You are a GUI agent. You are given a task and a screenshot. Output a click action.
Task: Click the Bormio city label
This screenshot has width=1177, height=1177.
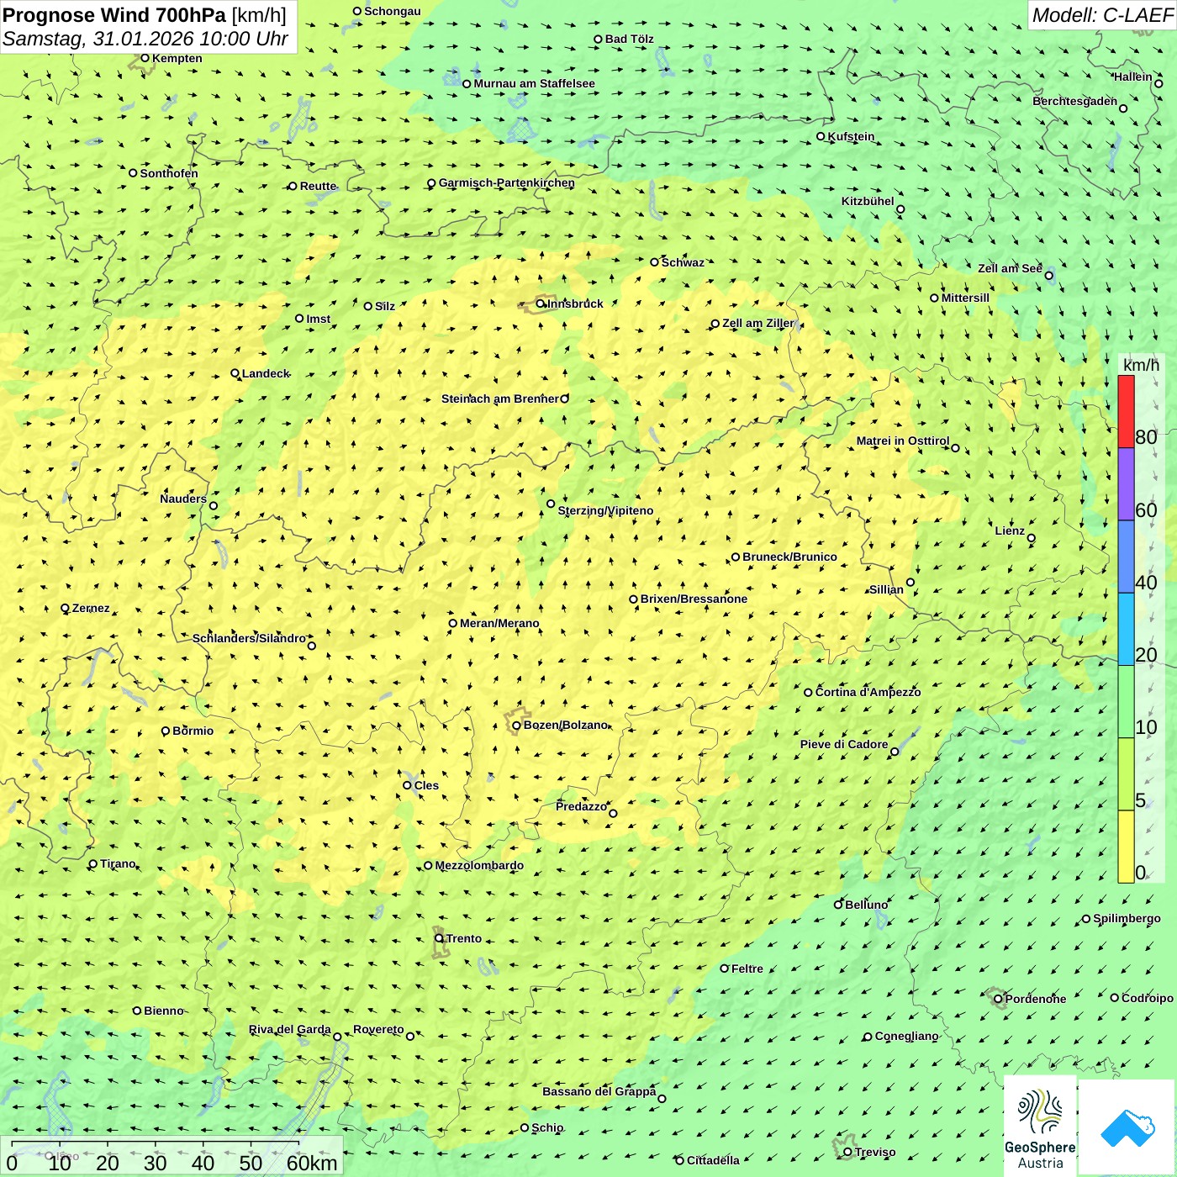pos(193,731)
